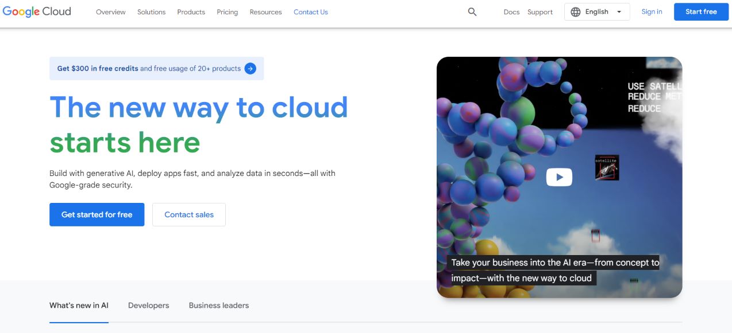The height and width of the screenshot is (333, 732).
Task: Go to Pricing in the navigation bar
Action: (x=228, y=12)
